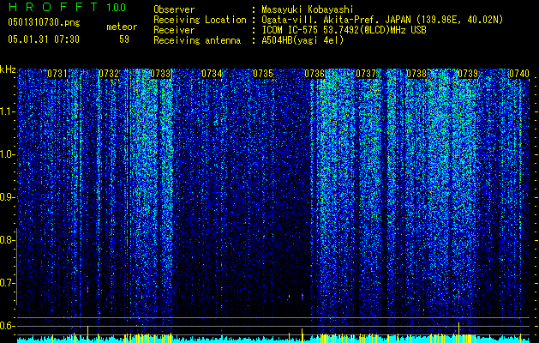Image resolution: width=539 pixels, height=343 pixels.
Task: Click the 0733 time marker
Action: click(160, 74)
